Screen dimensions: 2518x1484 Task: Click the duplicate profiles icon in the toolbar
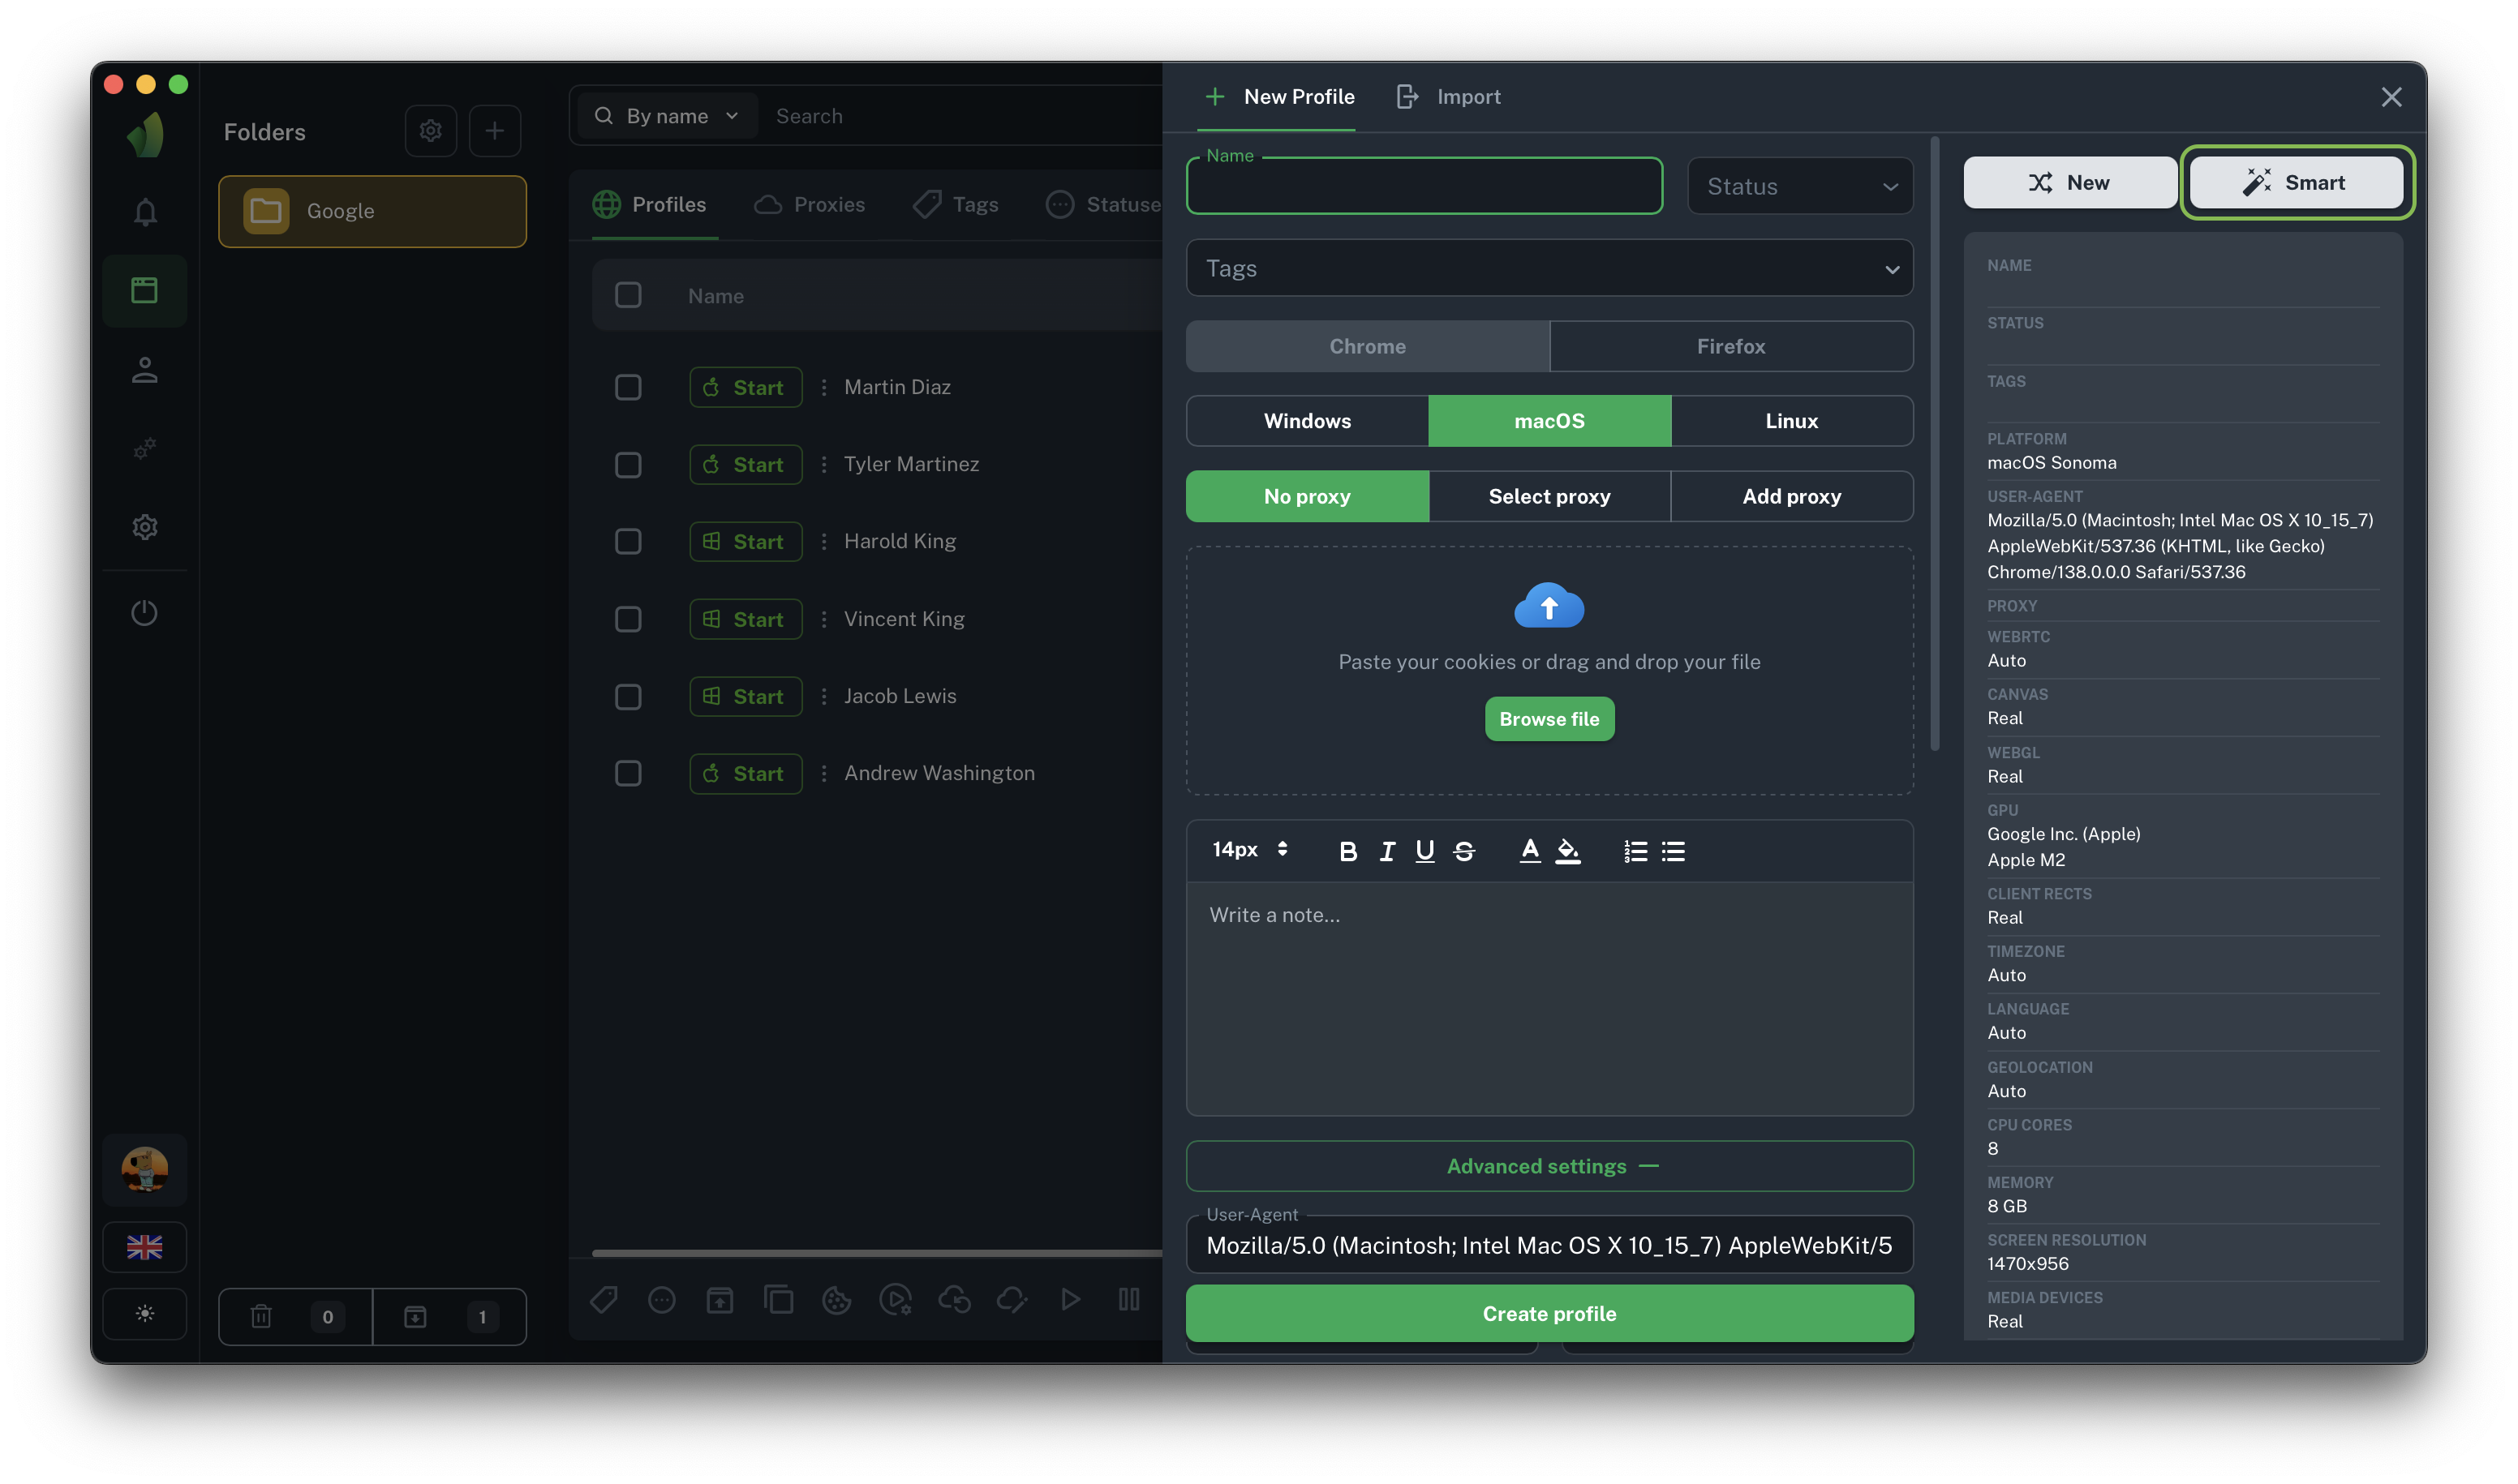tap(778, 1299)
